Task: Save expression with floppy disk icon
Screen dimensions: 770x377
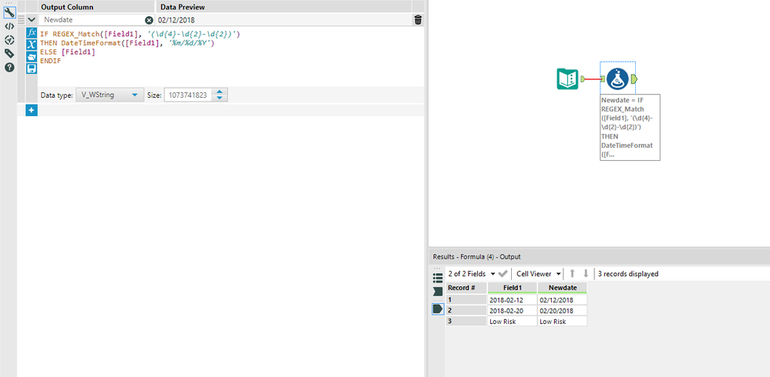Action: tap(32, 68)
